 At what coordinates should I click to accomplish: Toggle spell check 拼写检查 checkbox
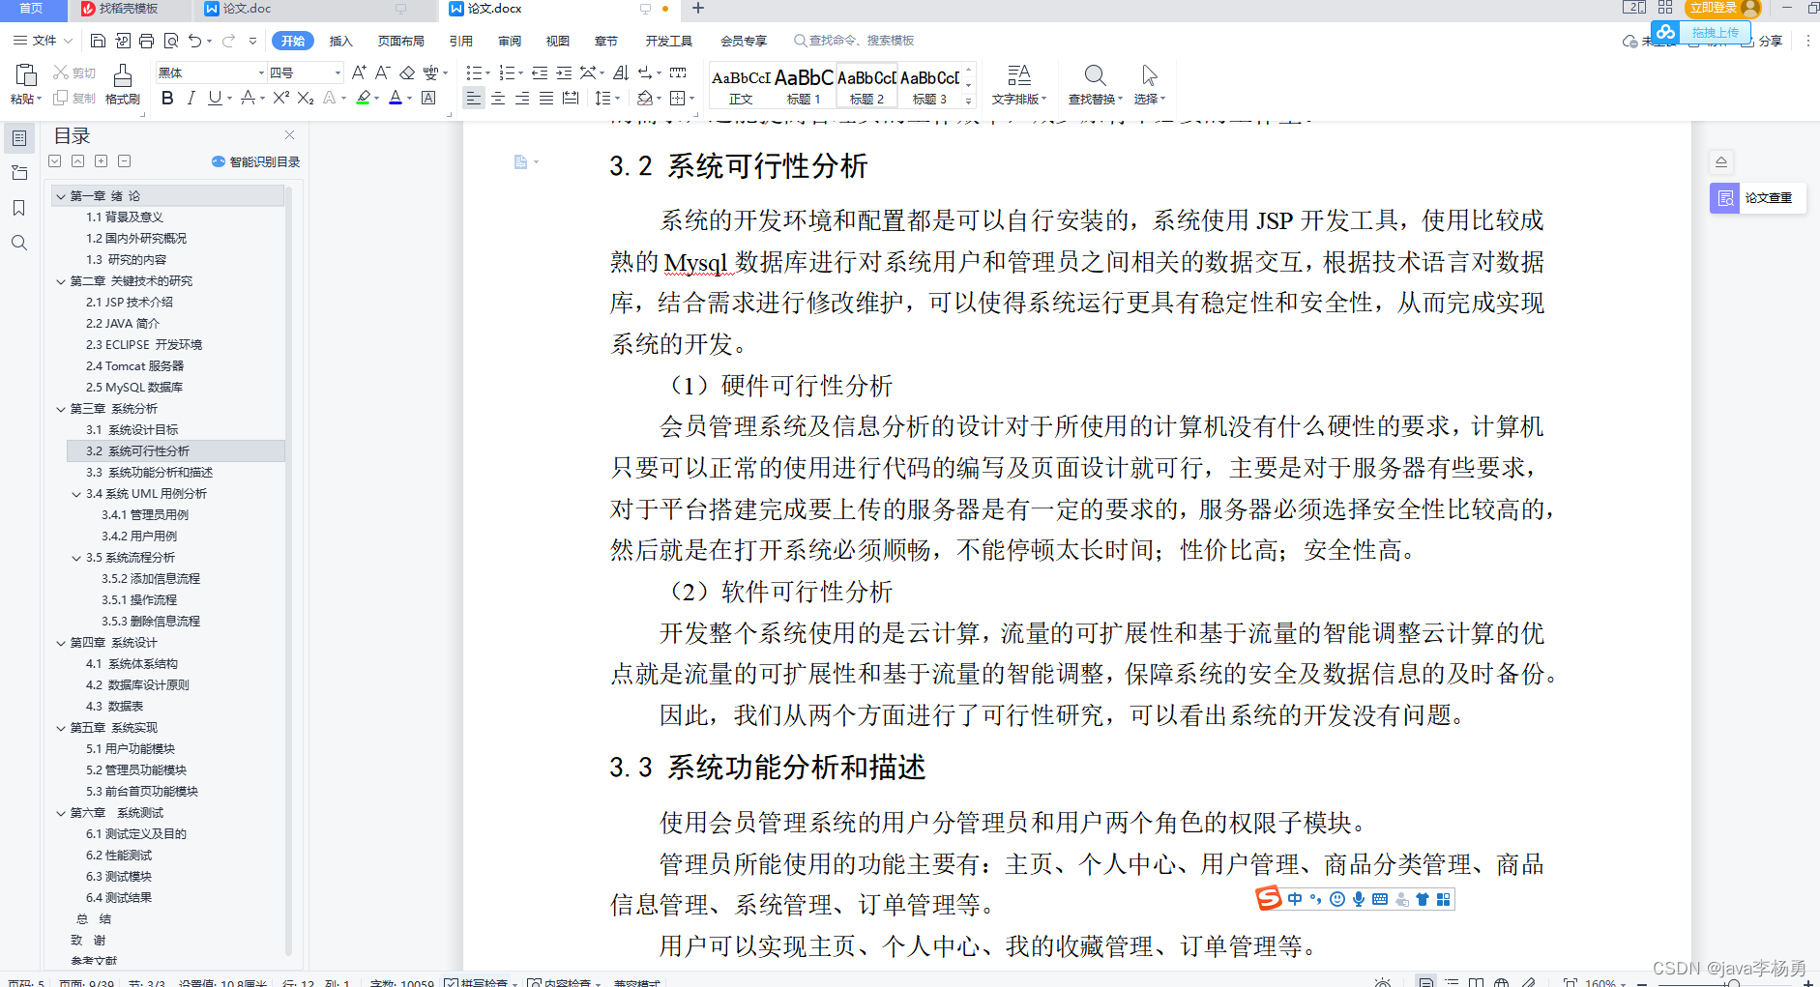[x=452, y=983]
